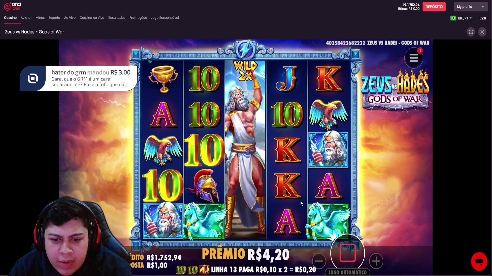Open Jogo Responsável link

(x=165, y=18)
